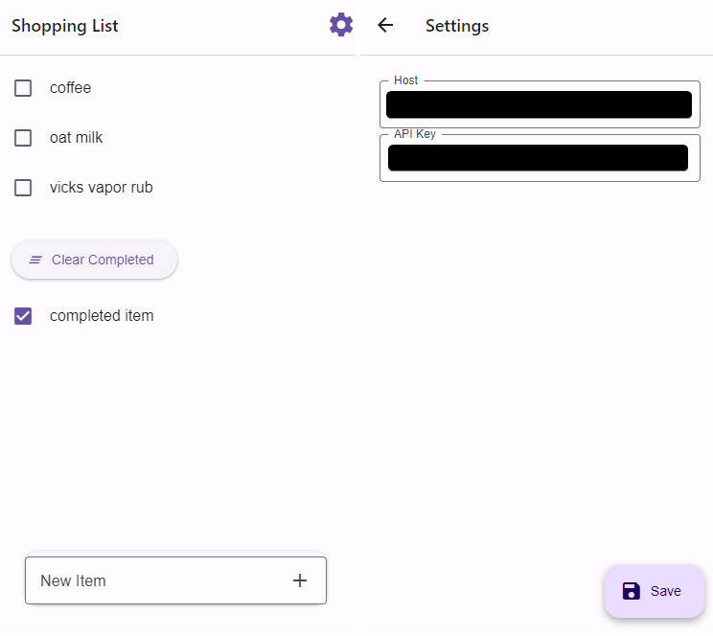
Task: Click the Settings page heading
Action: point(457,26)
